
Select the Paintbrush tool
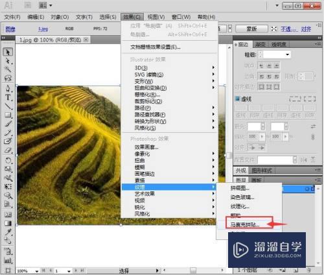8,124
